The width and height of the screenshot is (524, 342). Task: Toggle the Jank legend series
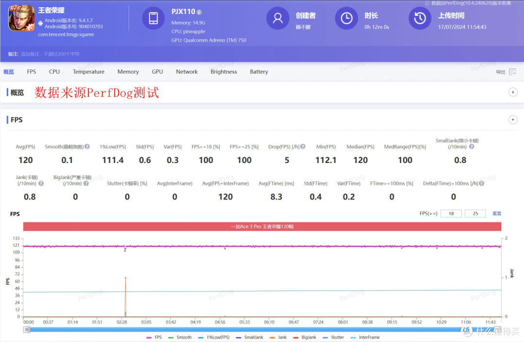point(278,337)
